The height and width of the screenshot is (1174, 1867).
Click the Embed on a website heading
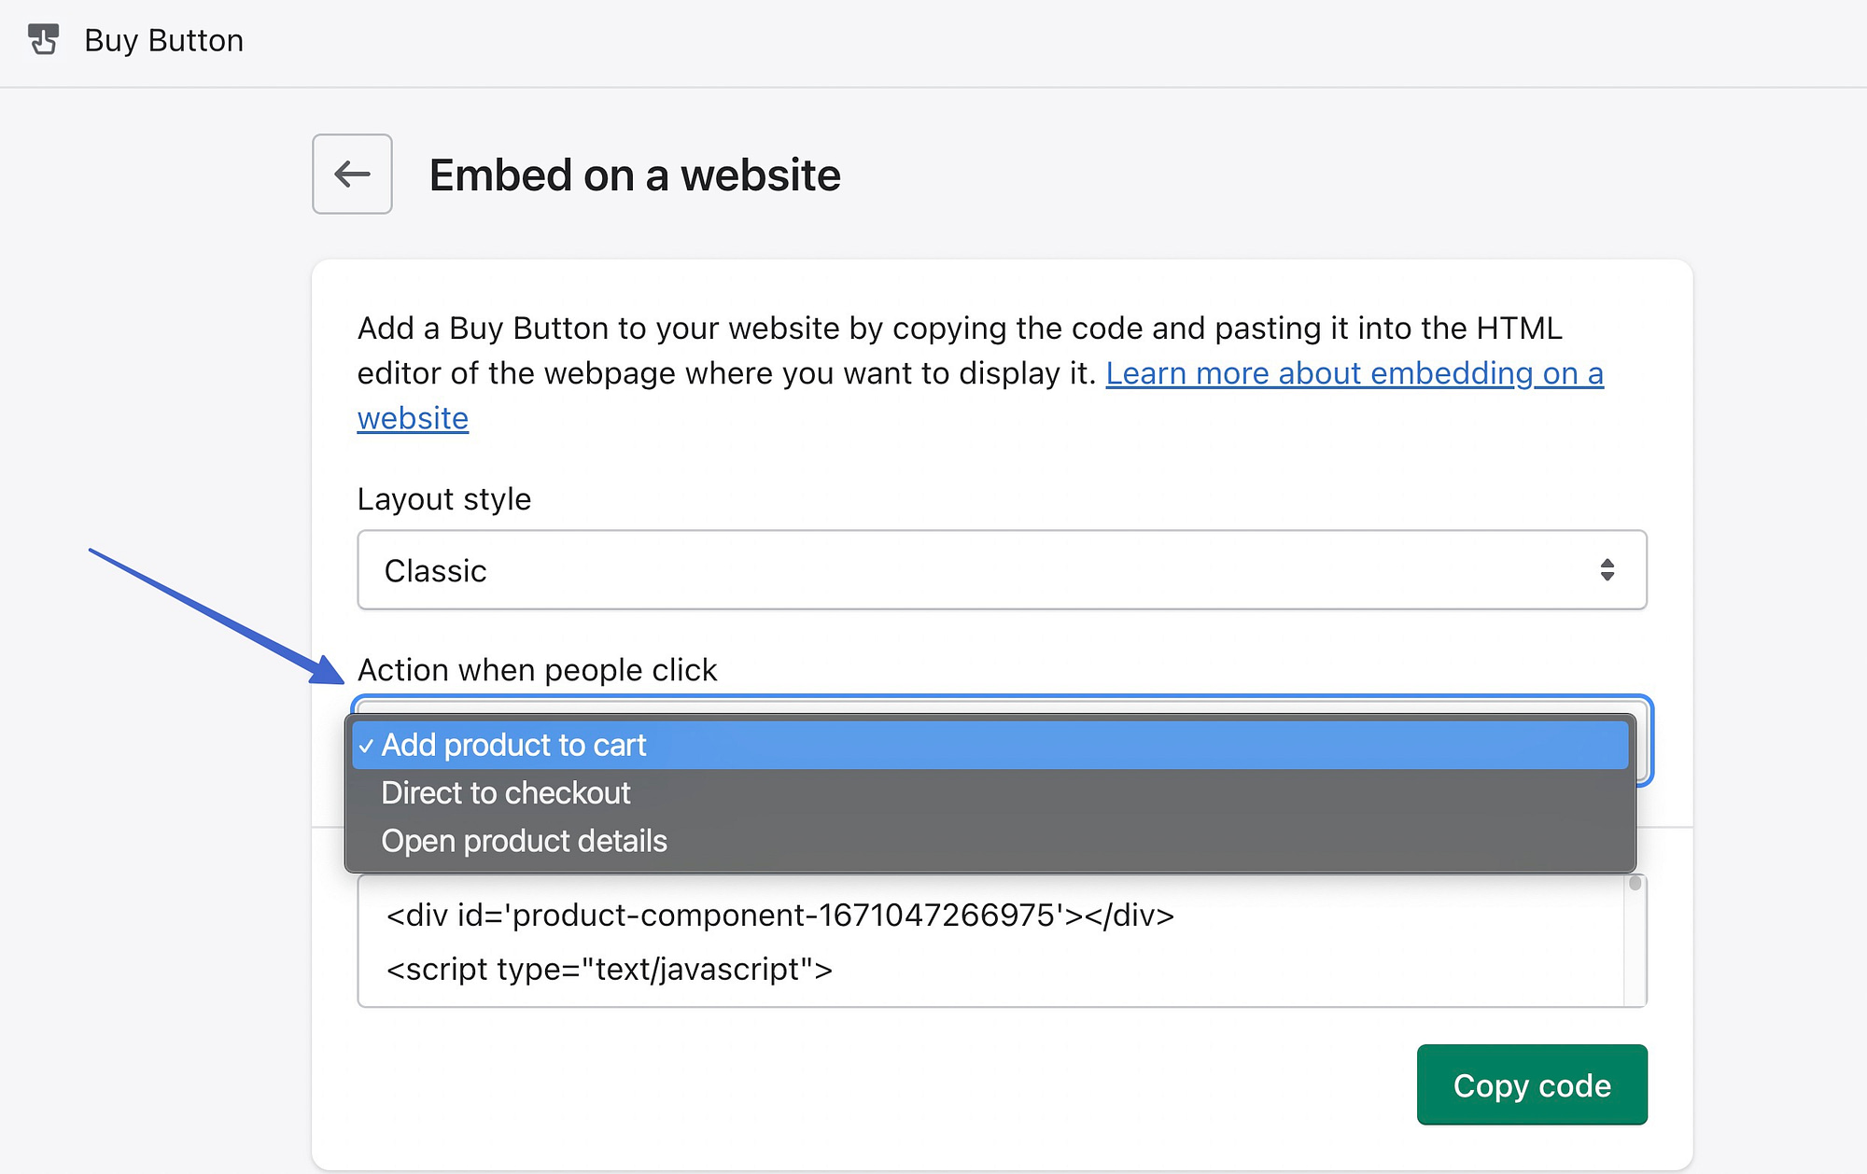(x=634, y=175)
